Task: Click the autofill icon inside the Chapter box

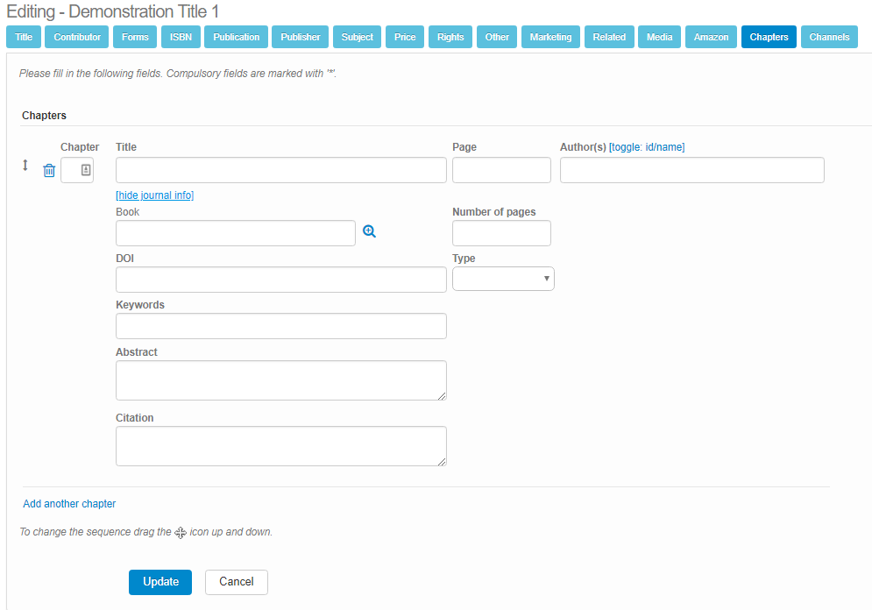Action: [86, 171]
